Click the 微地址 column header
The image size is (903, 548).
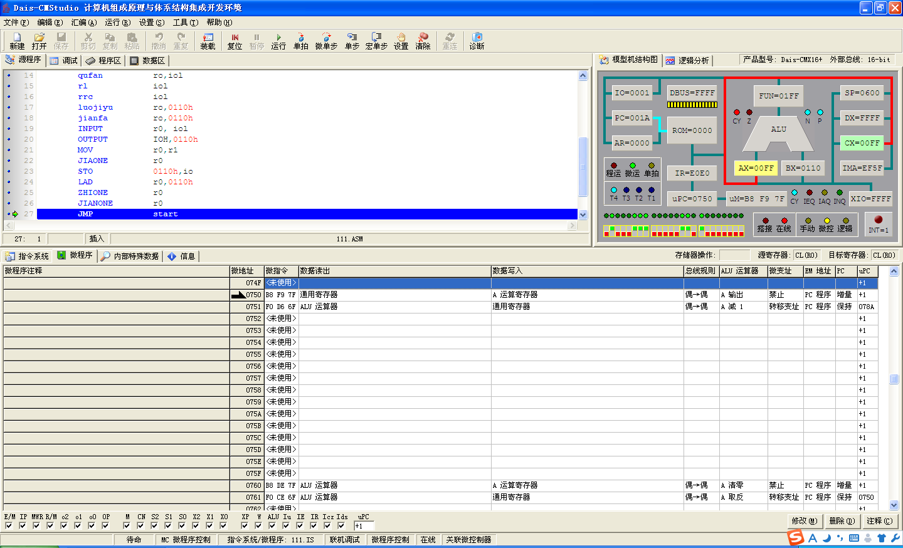click(246, 271)
